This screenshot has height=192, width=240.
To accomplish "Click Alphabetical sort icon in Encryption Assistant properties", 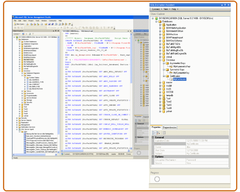I will click(158, 133).
